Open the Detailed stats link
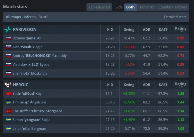 click(x=175, y=17)
